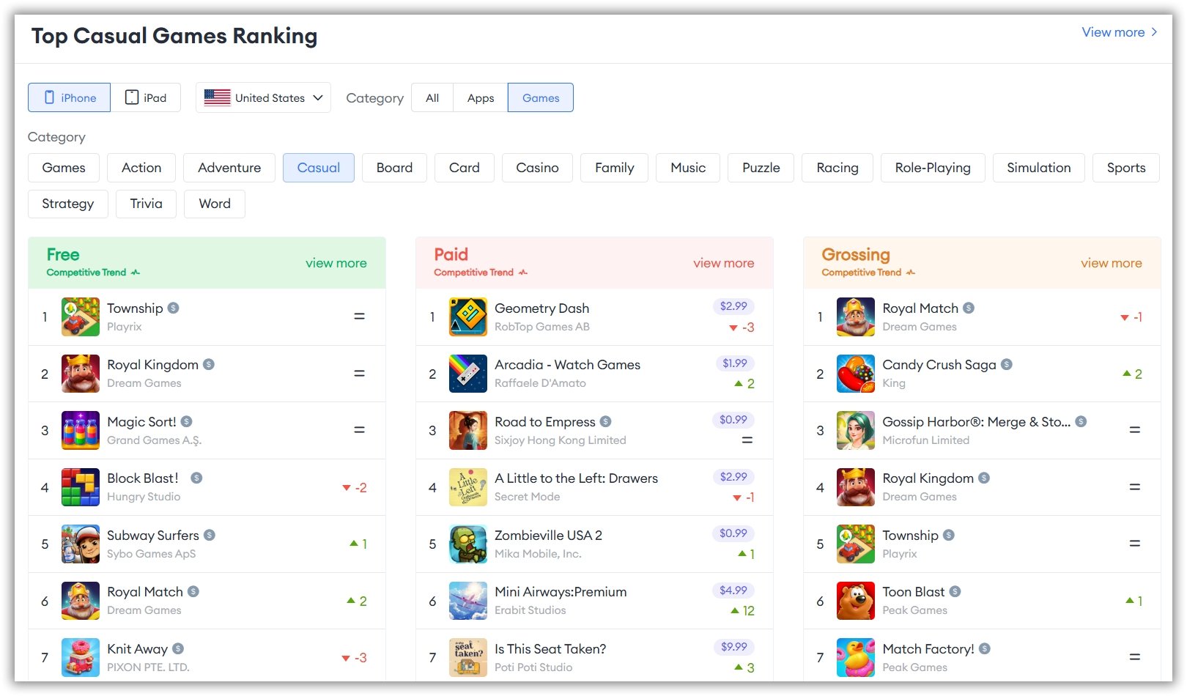
Task: Open the Match Factory! app icon
Action: 856,657
